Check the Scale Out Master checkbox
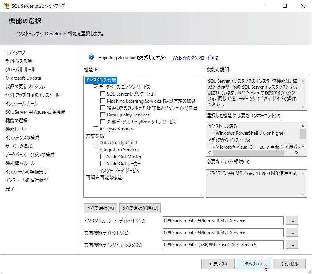 tap(103, 157)
